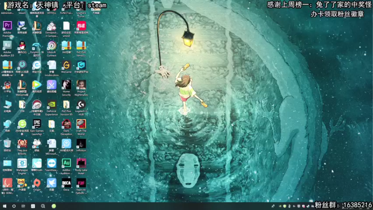Open the Tencent QQ penguin icon
Screen dimensions: 373x210
[22, 45]
